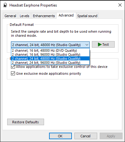This screenshot has height=142, width=125.
Task: Confirm with the OK button
Action: (x=60, y=136)
